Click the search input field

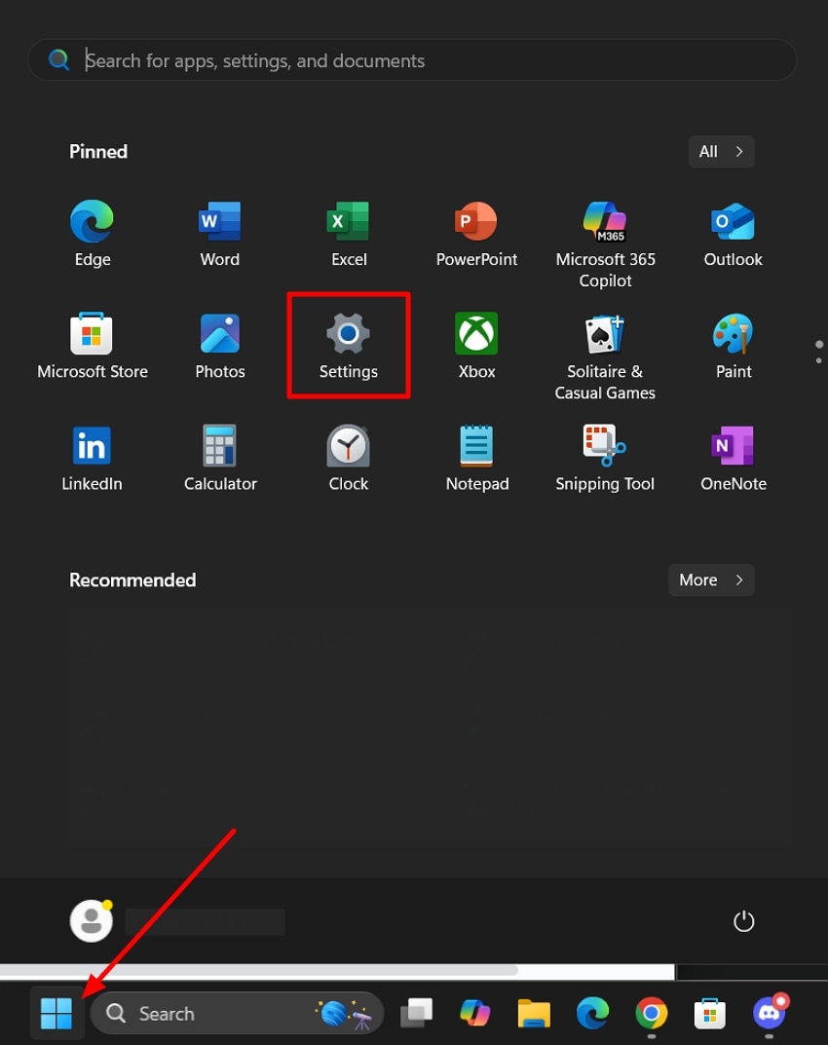coord(412,59)
